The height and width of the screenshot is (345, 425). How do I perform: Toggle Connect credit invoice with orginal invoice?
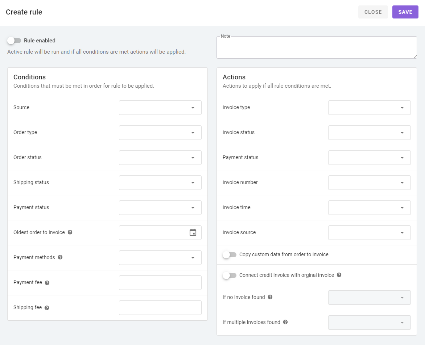[229, 275]
